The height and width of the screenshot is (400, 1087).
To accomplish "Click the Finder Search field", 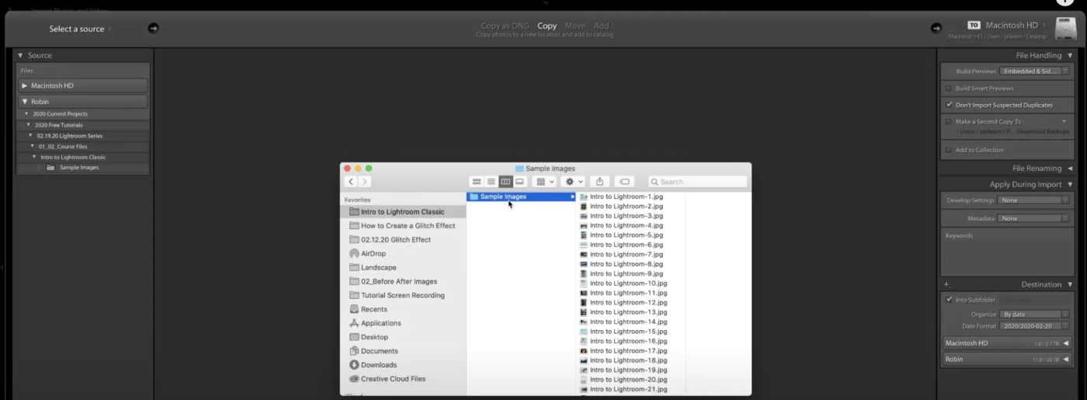I will pyautogui.click(x=699, y=182).
